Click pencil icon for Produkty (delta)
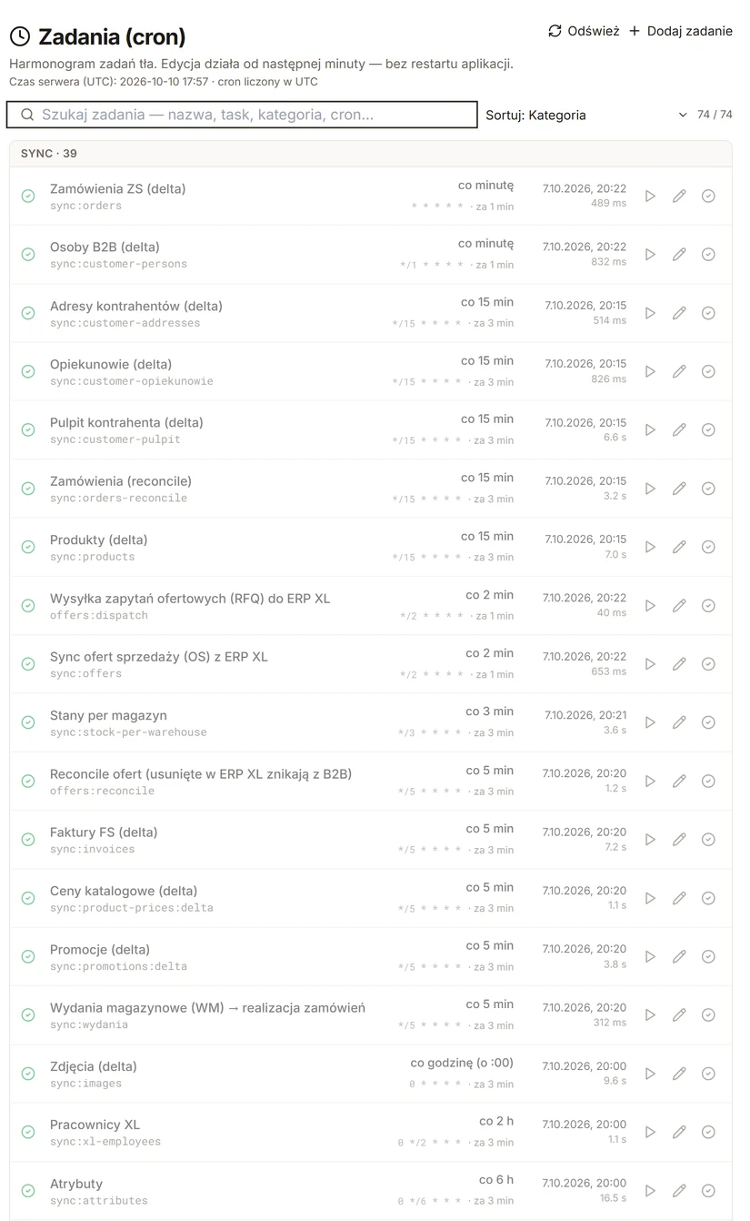The image size is (750, 1221). coord(679,547)
